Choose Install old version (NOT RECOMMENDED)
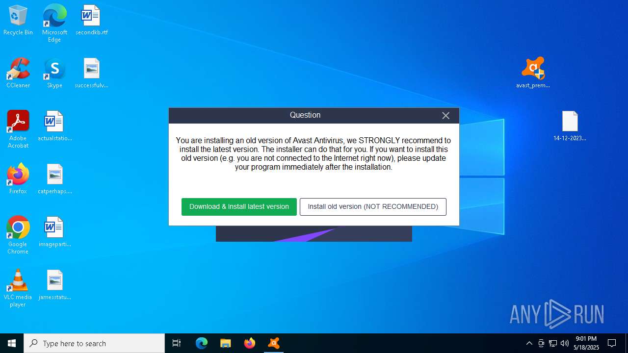 click(373, 207)
